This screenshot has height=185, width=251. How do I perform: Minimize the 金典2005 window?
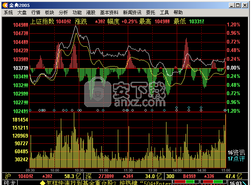coord(231,5)
